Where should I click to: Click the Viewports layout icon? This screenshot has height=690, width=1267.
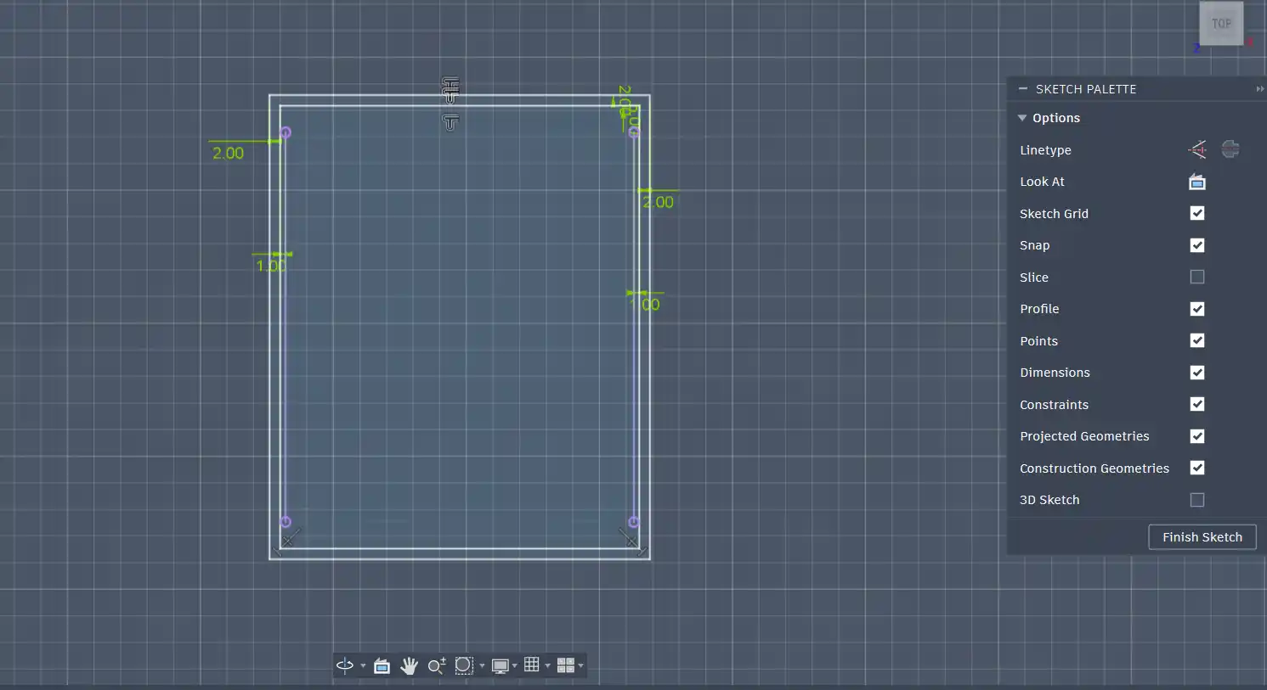coord(566,665)
